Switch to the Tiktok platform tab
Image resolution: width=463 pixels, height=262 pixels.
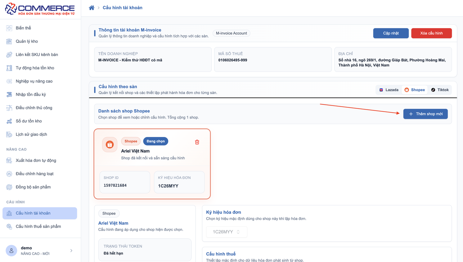point(439,90)
